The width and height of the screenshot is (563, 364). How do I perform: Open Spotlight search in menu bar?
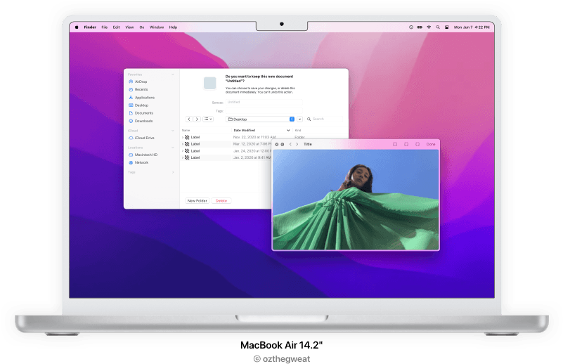point(438,27)
